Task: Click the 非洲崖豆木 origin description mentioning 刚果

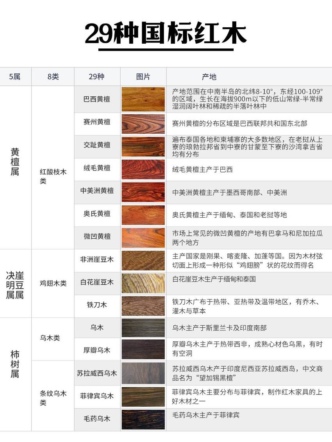Action: pyautogui.click(x=248, y=261)
